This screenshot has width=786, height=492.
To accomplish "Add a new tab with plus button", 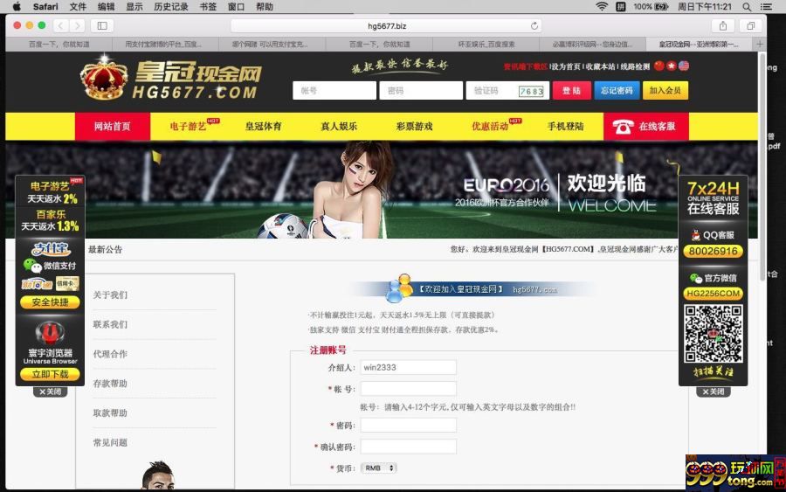I will point(760,45).
